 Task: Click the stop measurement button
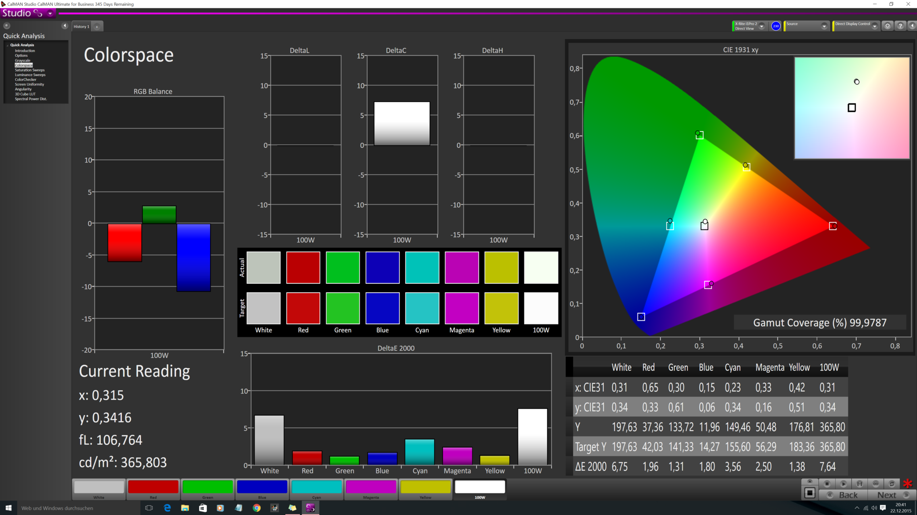coord(827,484)
